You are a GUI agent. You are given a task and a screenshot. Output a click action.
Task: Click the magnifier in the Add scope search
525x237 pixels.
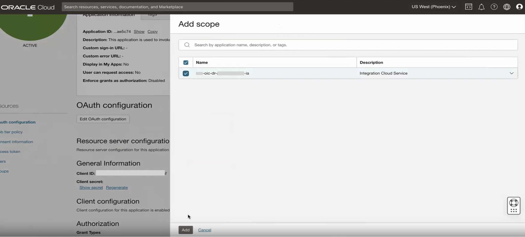click(x=187, y=45)
